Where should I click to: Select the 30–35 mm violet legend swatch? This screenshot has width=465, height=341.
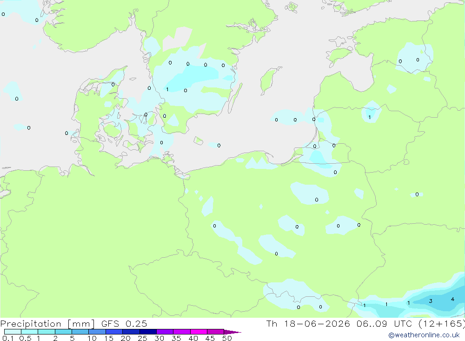[165, 332]
